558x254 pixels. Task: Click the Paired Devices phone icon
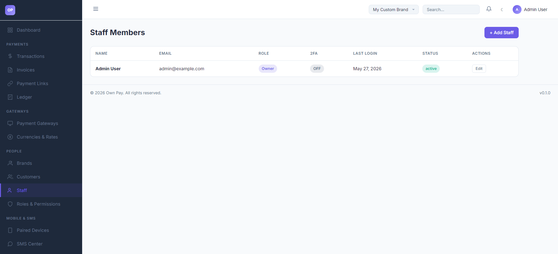[10, 230]
